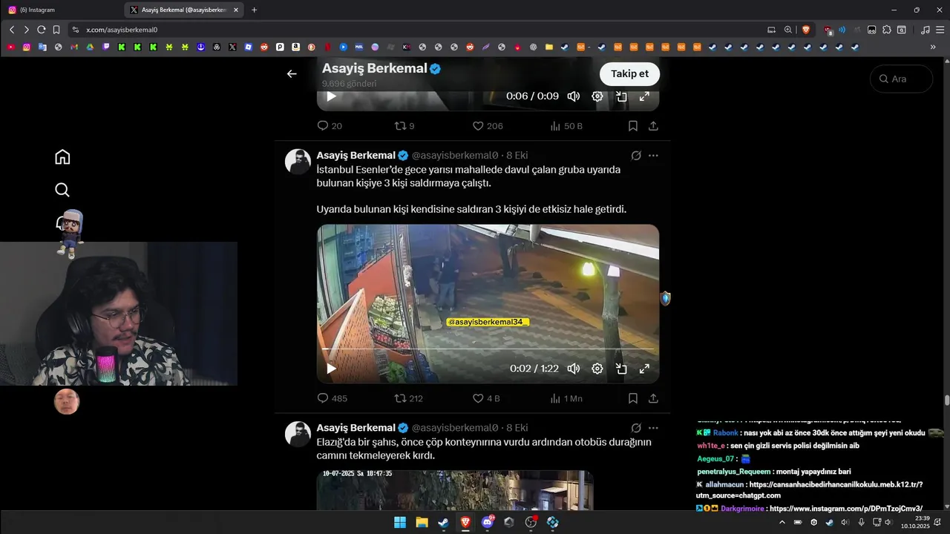This screenshot has width=950, height=534.
Task: Open profile avatar of the Esenler post
Action: click(298, 162)
